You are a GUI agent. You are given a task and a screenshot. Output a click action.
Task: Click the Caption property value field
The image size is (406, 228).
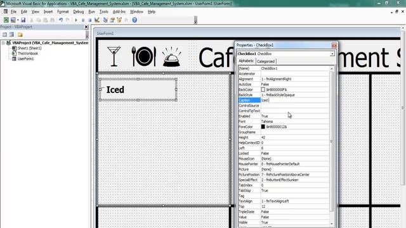(295, 100)
